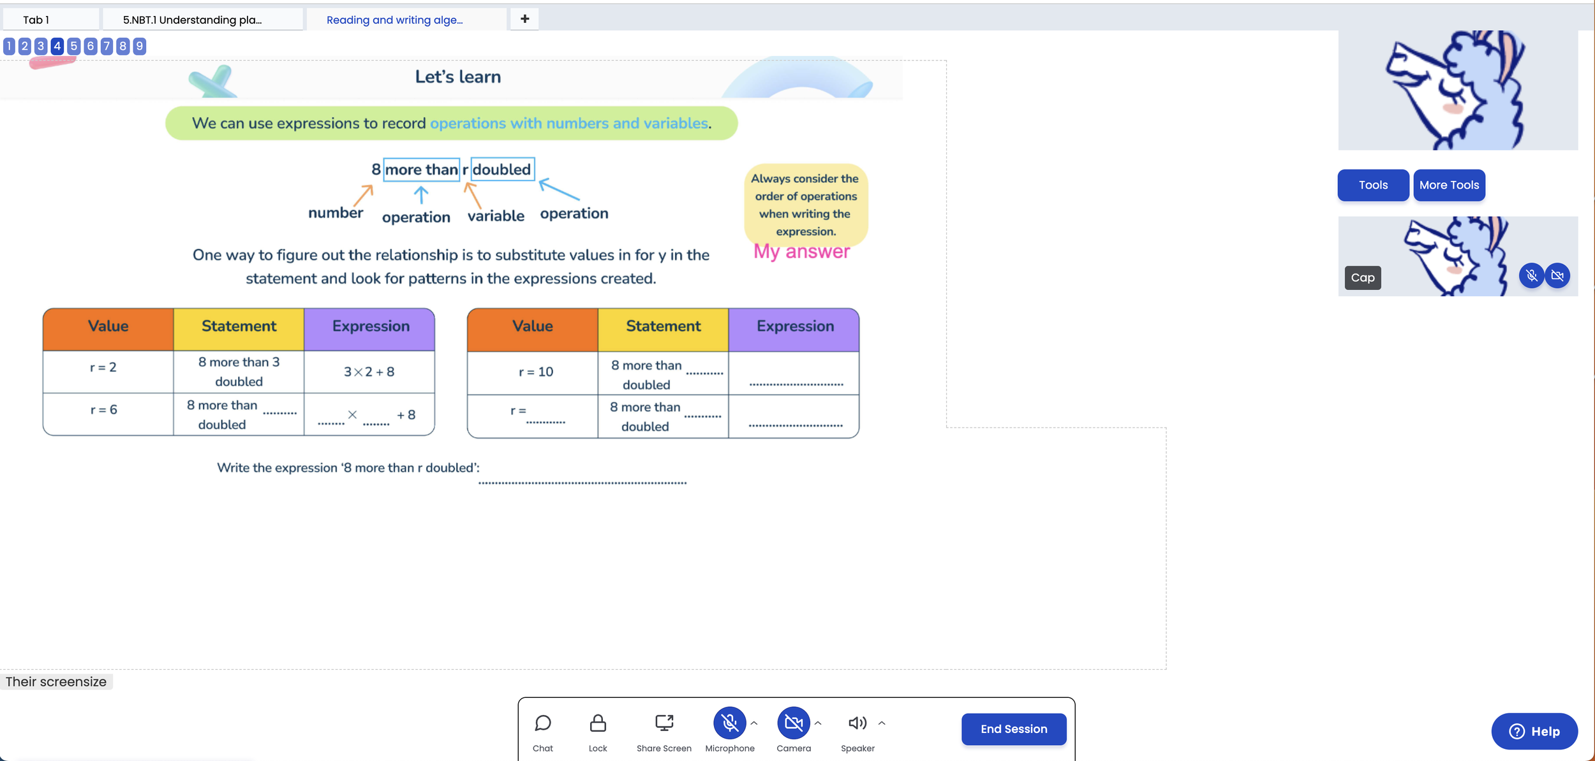Click Cap's camera-off icon

(x=1557, y=276)
